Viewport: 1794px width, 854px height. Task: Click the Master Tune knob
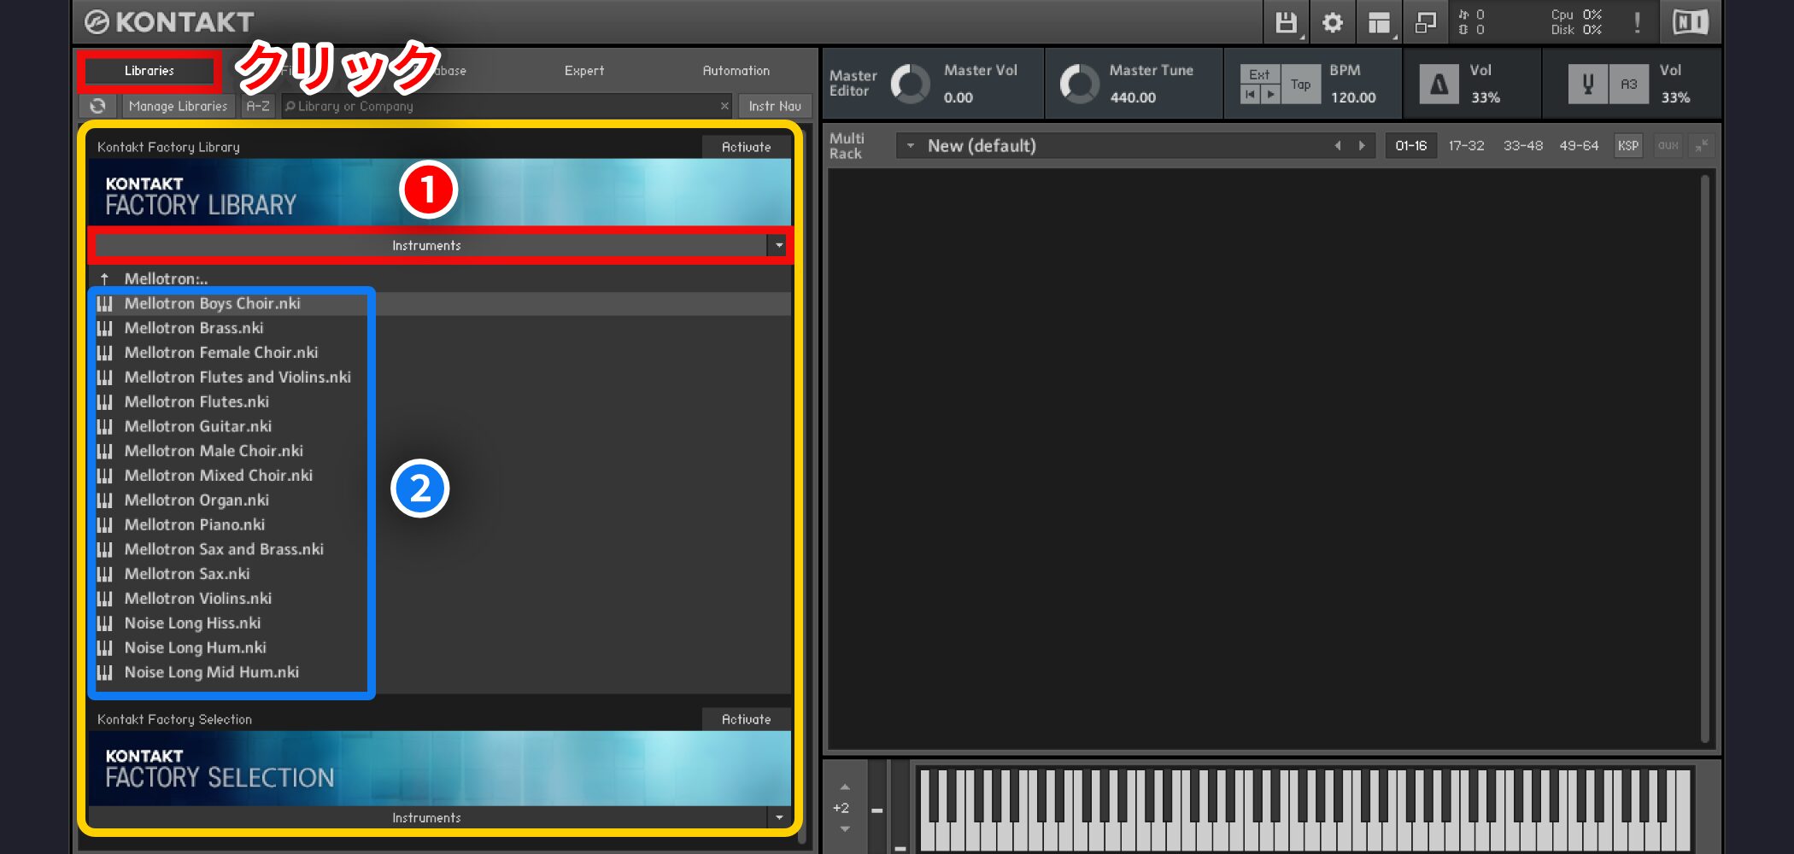(1079, 84)
